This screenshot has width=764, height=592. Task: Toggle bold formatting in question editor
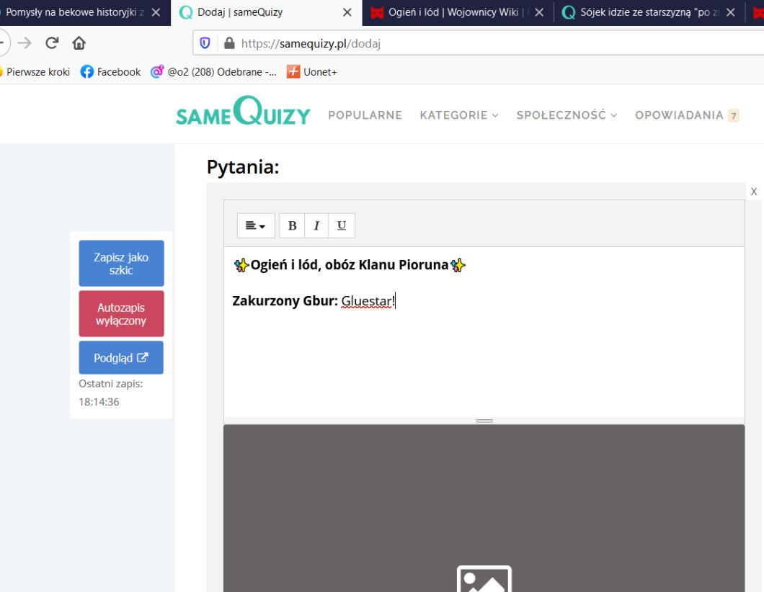click(x=292, y=225)
